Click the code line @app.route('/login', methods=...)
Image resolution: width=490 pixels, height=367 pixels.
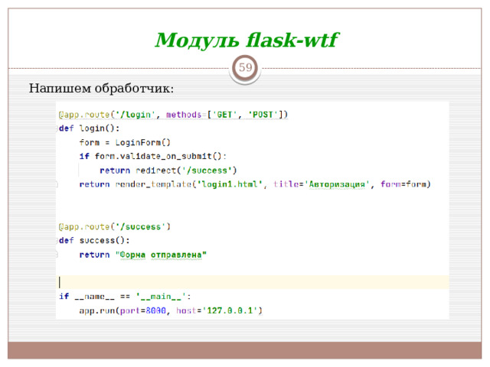(173, 115)
